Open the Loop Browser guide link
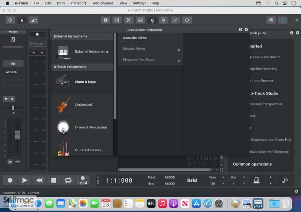 262,81
